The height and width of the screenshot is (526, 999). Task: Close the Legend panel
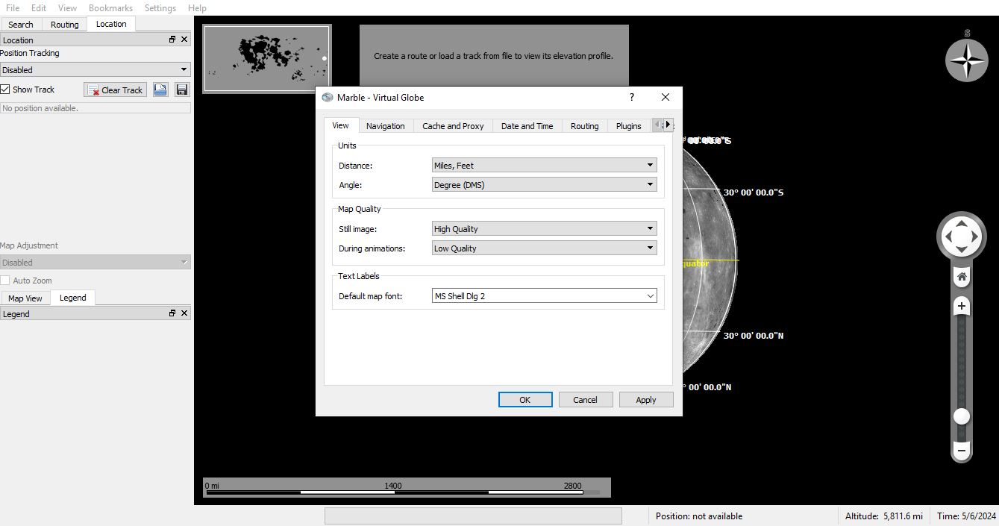click(x=184, y=313)
